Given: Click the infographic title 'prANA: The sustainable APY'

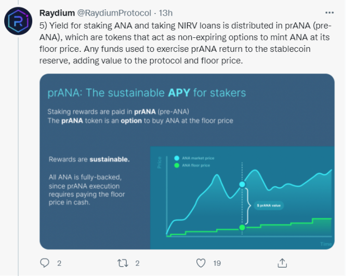Looking at the screenshot, I should [147, 93].
